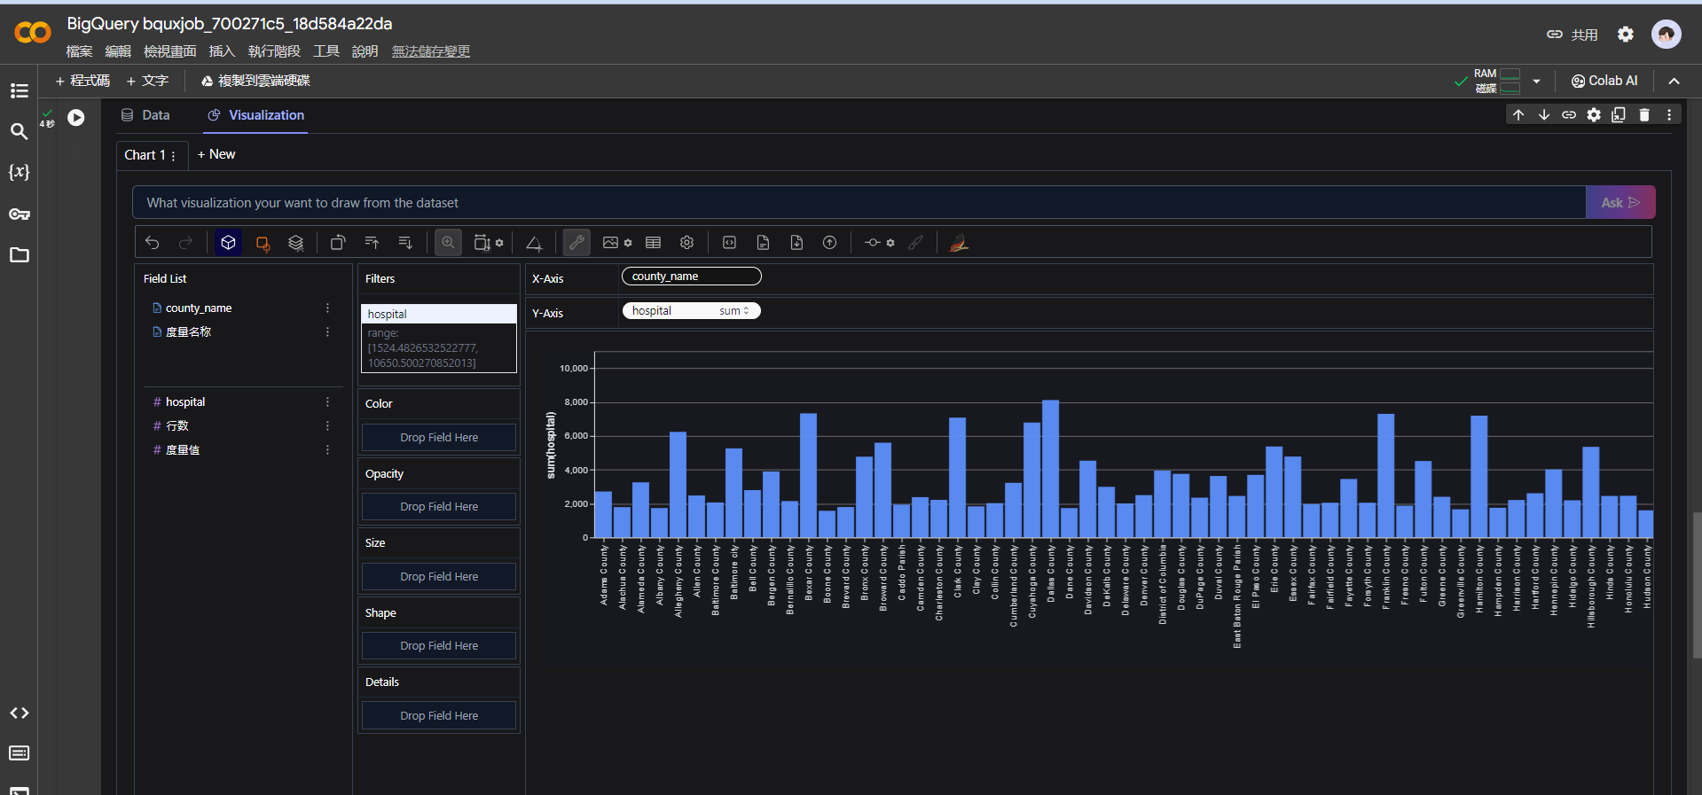
Task: Sort bars in descending order
Action: [405, 243]
